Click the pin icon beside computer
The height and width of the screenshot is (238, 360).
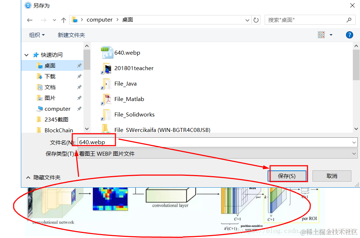(79, 109)
